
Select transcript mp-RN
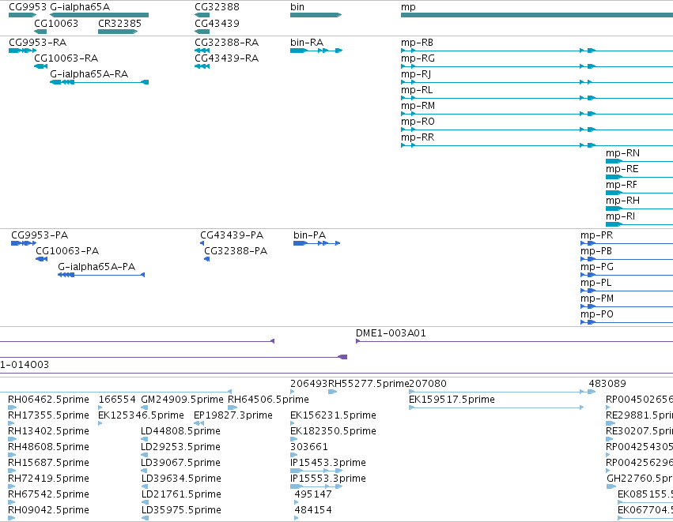point(639,161)
